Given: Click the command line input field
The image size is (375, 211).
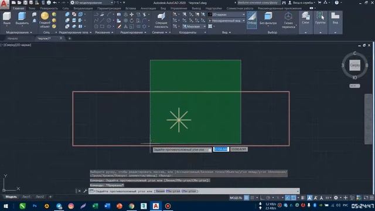Looking at the screenshot, I should [x=194, y=191].
